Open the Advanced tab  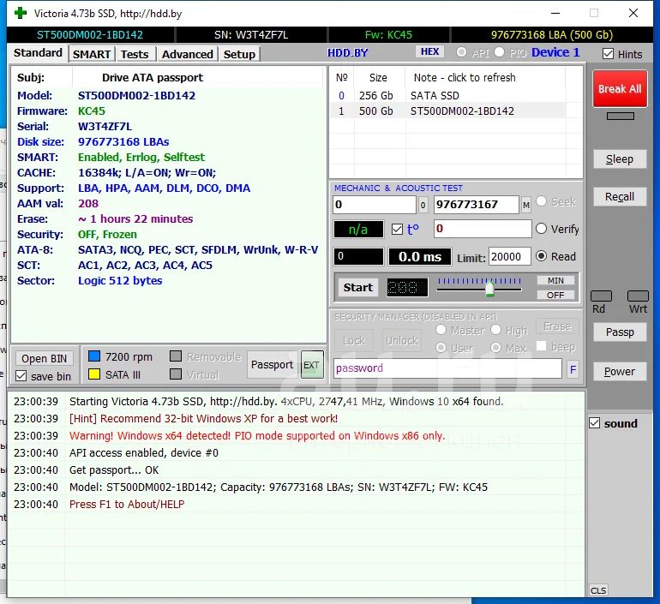tap(188, 54)
